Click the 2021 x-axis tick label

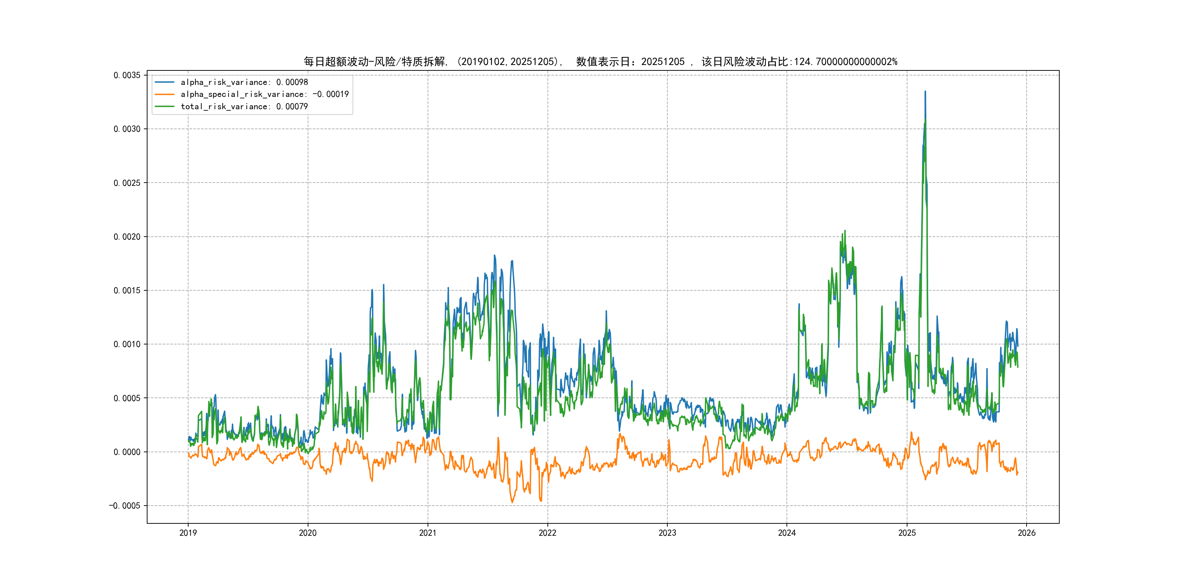point(428,533)
